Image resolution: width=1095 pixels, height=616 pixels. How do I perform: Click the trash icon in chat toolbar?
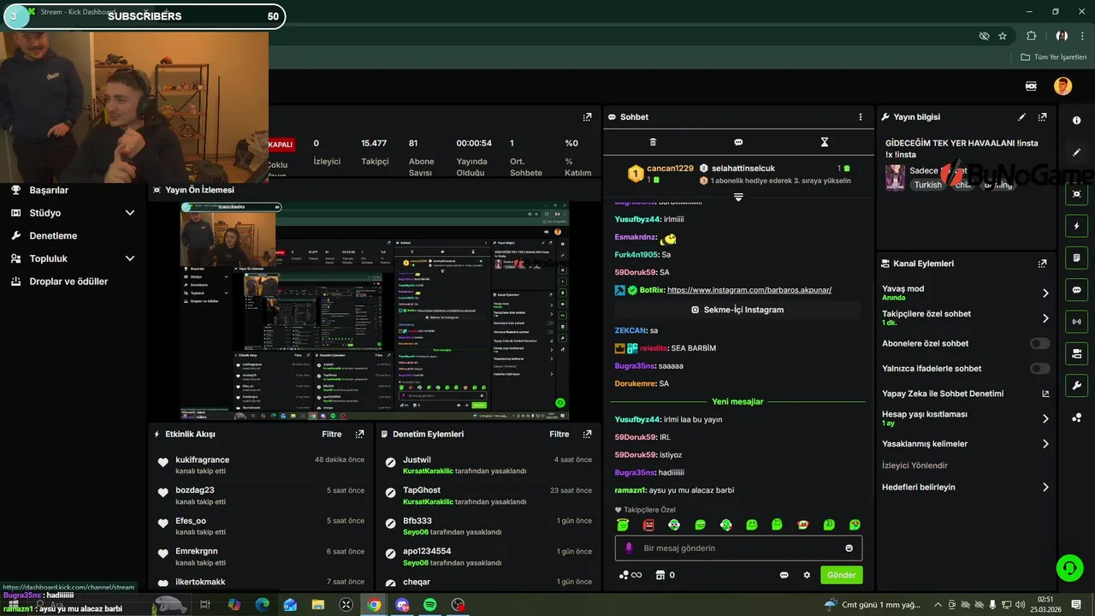pyautogui.click(x=653, y=142)
